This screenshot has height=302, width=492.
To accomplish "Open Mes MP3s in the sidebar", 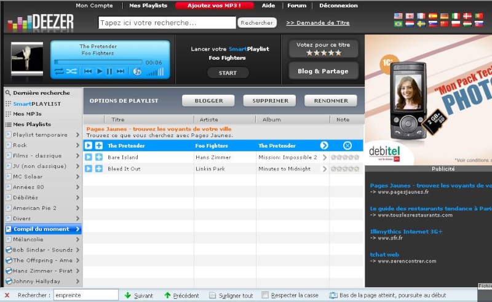I will [27, 114].
